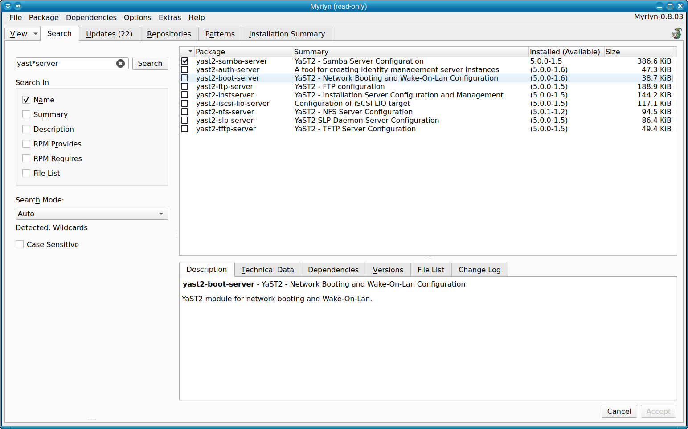Click the sort arrow in the table header
Screen dimensions: 688x429
tap(190, 52)
